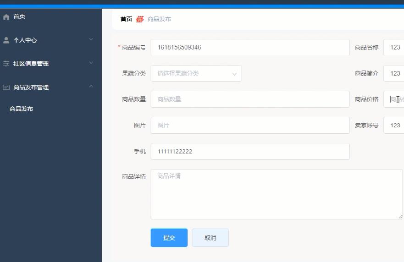Focus the 商品价格 input field
Image resolution: width=404 pixels, height=262 pixels.
(x=394, y=99)
